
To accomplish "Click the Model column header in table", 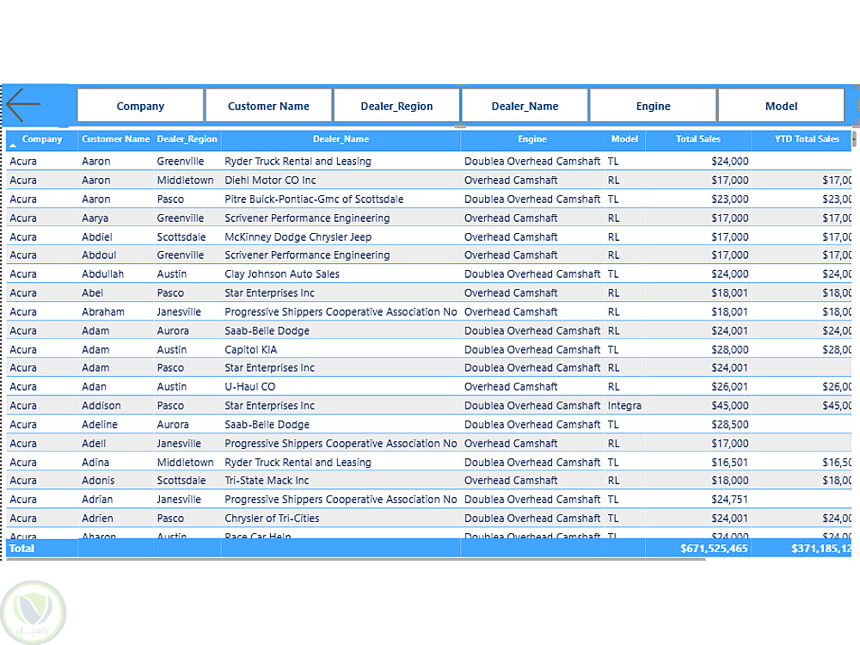I will click(x=624, y=139).
